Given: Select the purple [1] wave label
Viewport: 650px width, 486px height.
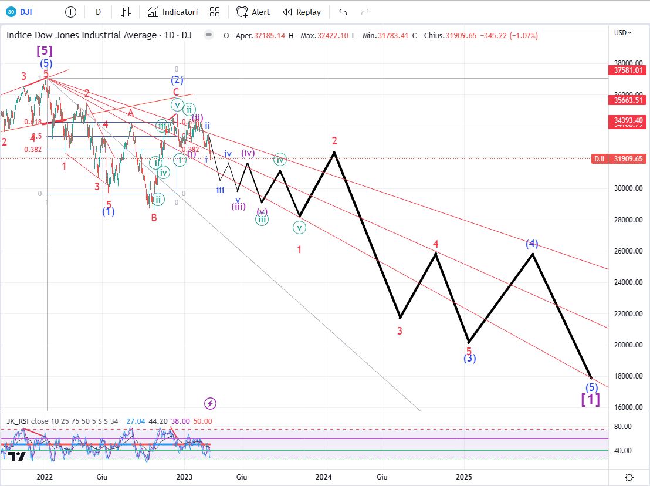Looking at the screenshot, I should click(x=590, y=399).
